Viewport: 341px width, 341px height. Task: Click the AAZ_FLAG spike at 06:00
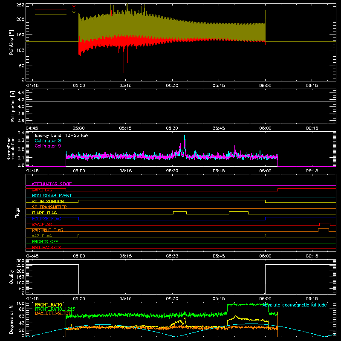(265, 236)
